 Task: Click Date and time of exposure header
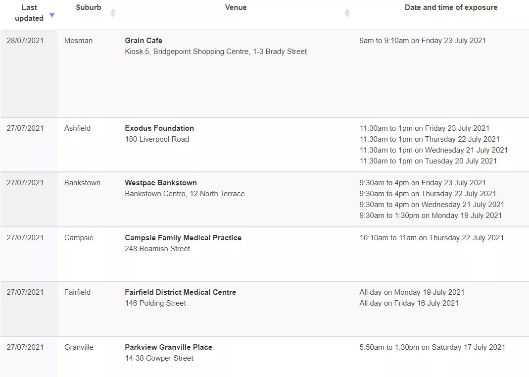tap(451, 7)
